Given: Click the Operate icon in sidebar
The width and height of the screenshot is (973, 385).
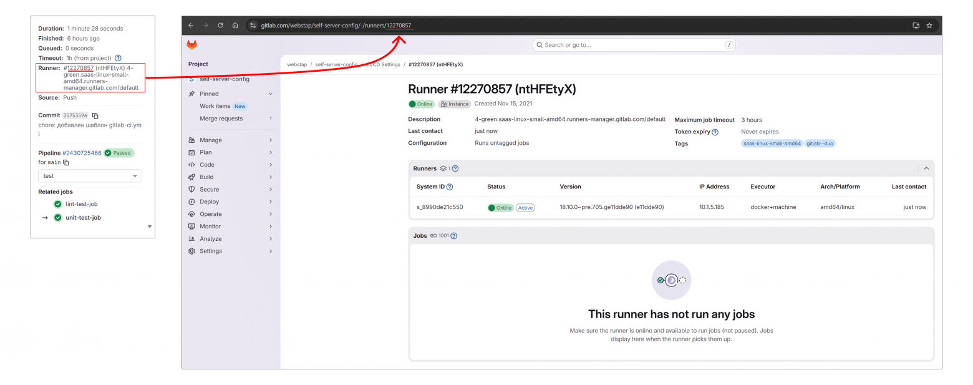Looking at the screenshot, I should 191,214.
